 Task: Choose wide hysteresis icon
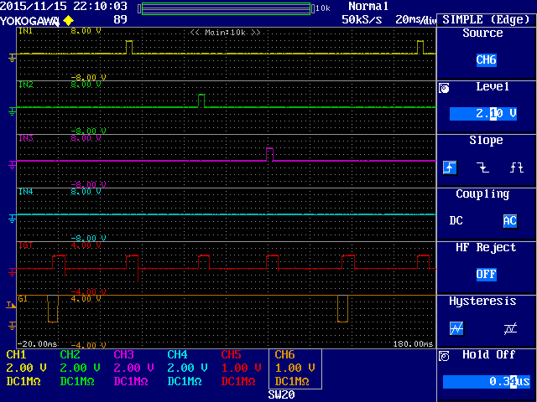tap(510, 328)
